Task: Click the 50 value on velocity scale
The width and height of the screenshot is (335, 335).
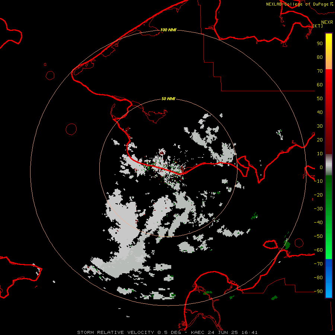Action: point(320,99)
